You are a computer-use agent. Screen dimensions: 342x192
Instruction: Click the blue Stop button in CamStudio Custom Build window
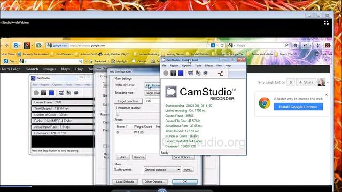[181, 73]
